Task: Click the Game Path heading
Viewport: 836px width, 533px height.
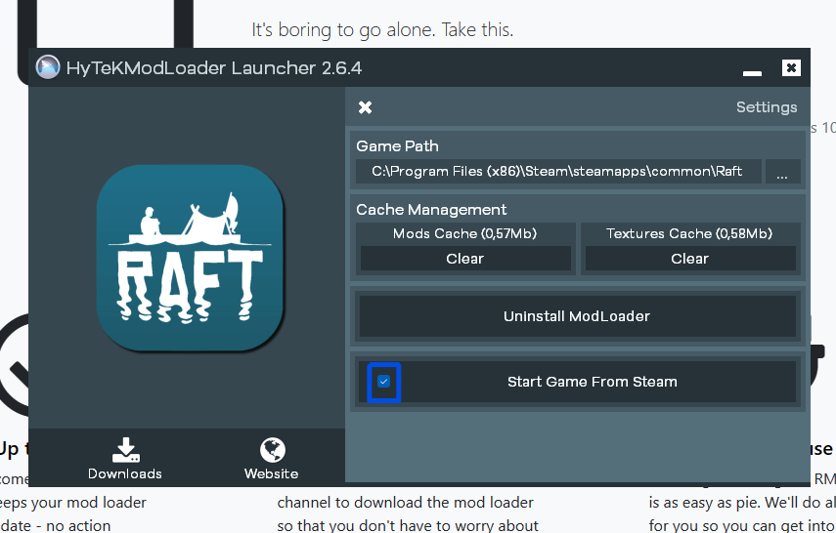Action: coord(397,145)
